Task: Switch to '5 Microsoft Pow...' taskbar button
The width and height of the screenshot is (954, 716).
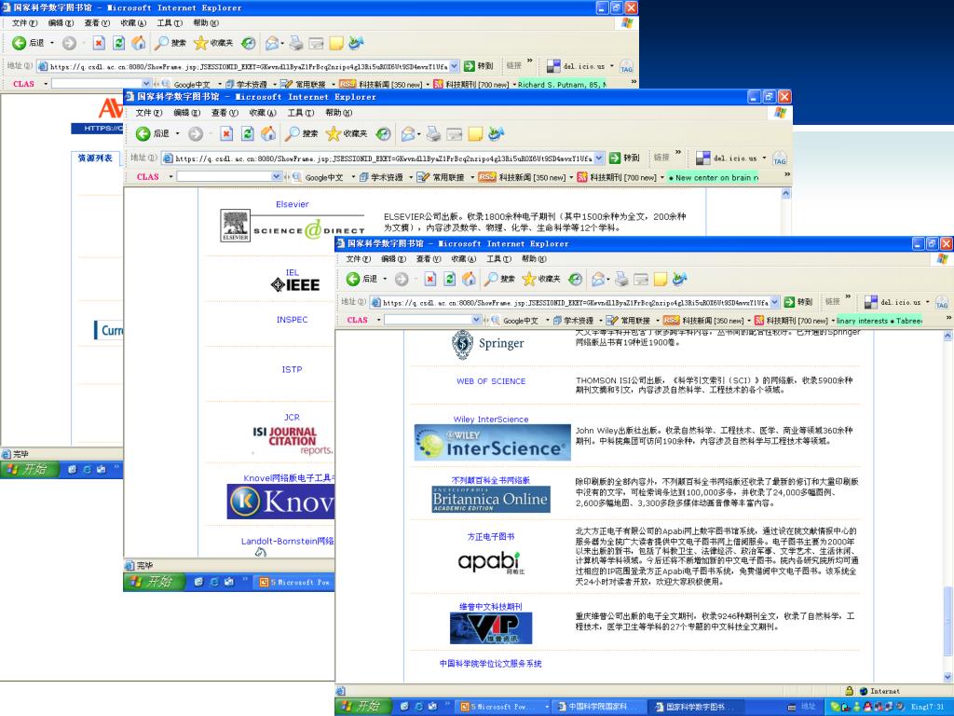Action: [x=503, y=707]
